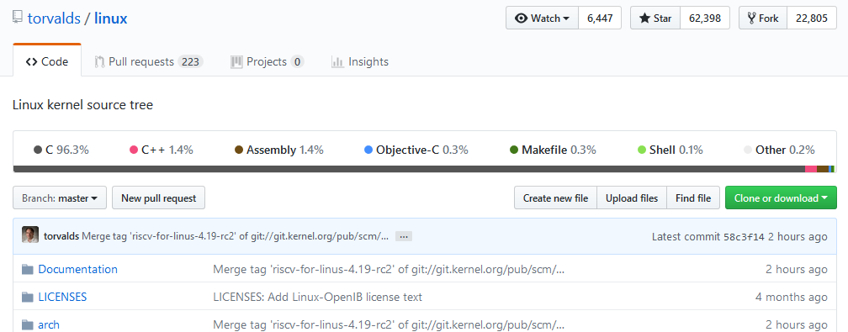Switch to the Code tab
848x332 pixels.
[47, 61]
